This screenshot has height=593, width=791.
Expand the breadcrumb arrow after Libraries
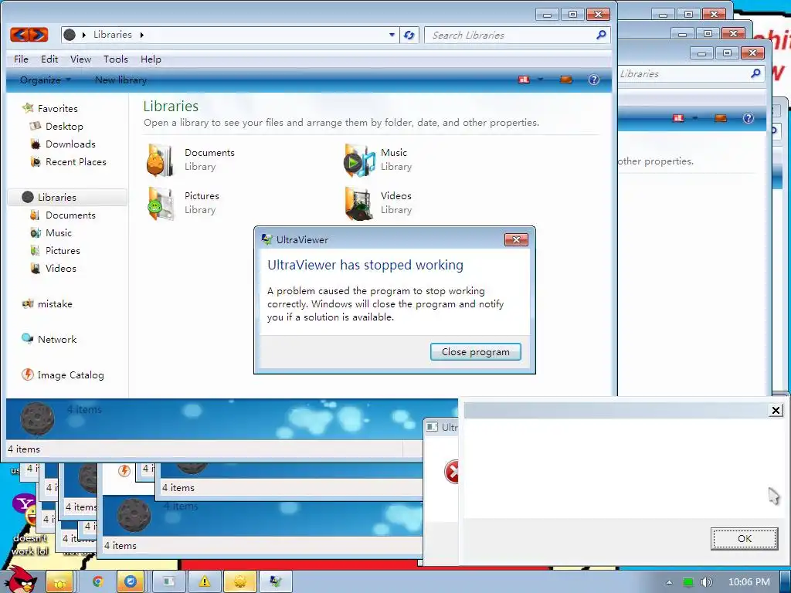(142, 35)
